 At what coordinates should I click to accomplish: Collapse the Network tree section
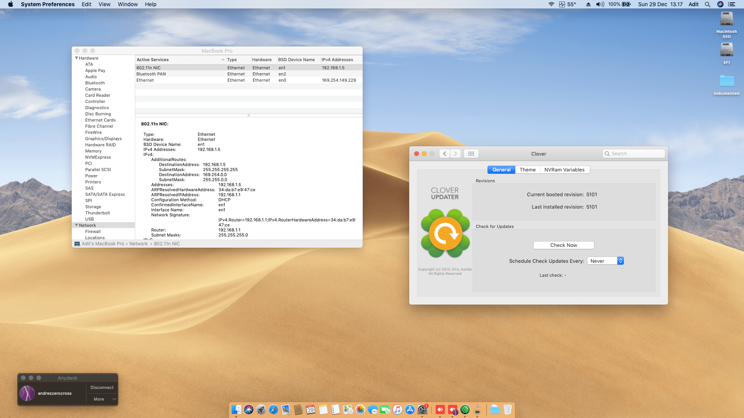[x=76, y=225]
